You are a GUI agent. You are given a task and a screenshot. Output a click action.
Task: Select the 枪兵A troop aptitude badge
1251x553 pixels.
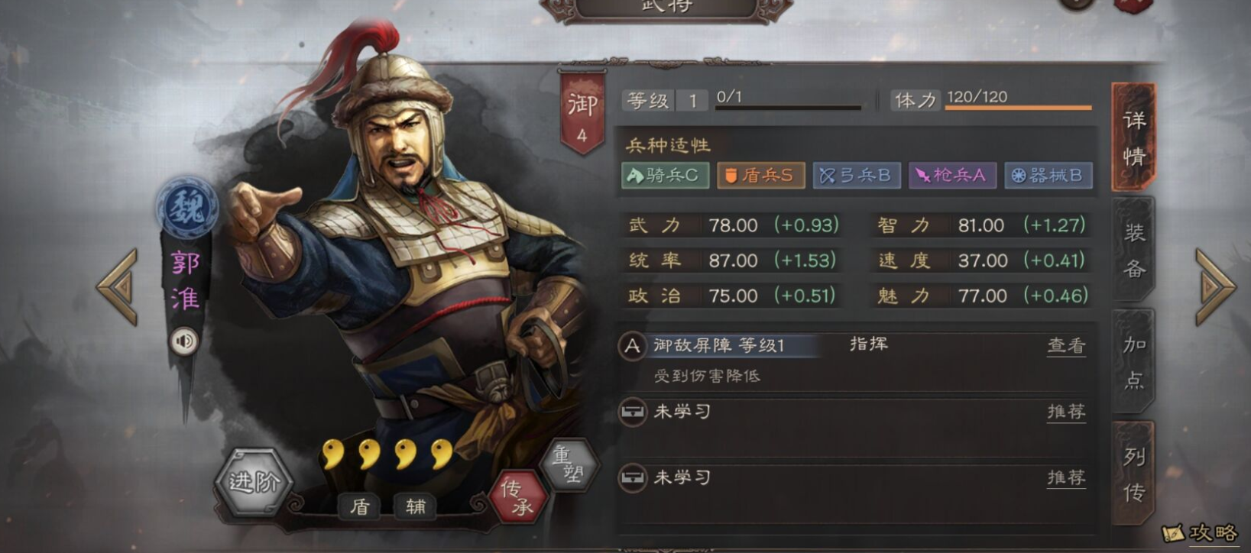(952, 176)
